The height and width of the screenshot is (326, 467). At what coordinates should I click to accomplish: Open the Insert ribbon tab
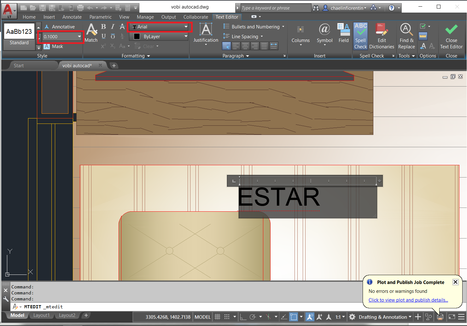click(49, 17)
